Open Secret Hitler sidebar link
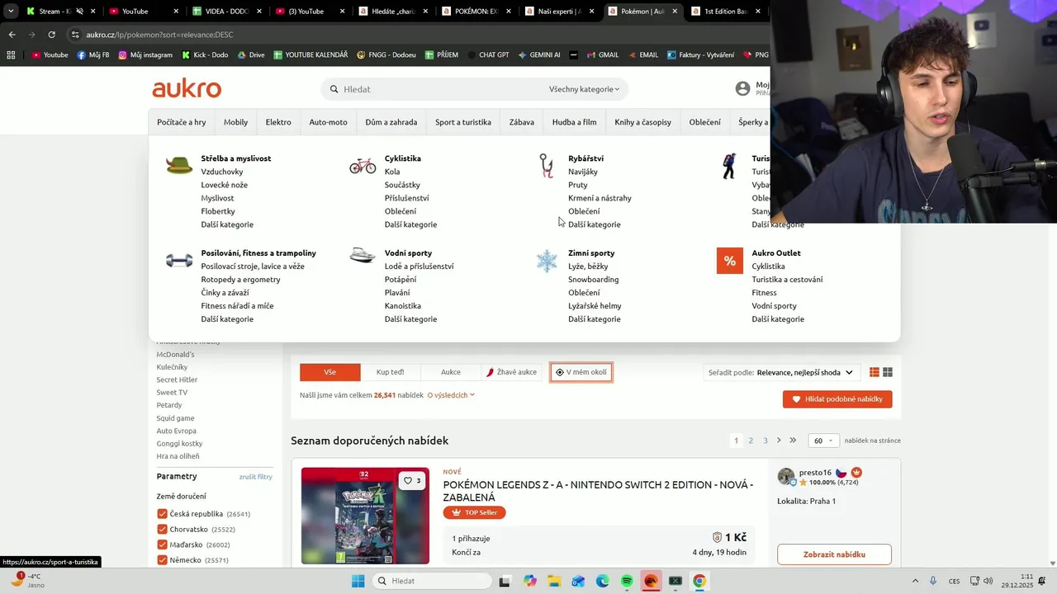 [177, 379]
